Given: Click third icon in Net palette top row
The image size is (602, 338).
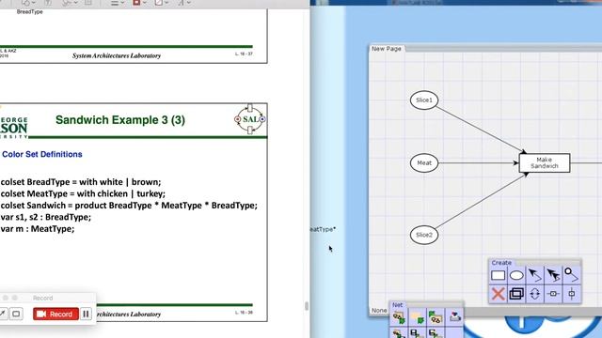Looking at the screenshot, I should 436,317.
